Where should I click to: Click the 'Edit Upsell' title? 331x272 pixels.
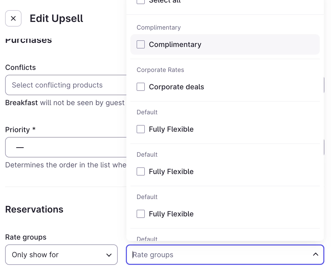pyautogui.click(x=56, y=18)
